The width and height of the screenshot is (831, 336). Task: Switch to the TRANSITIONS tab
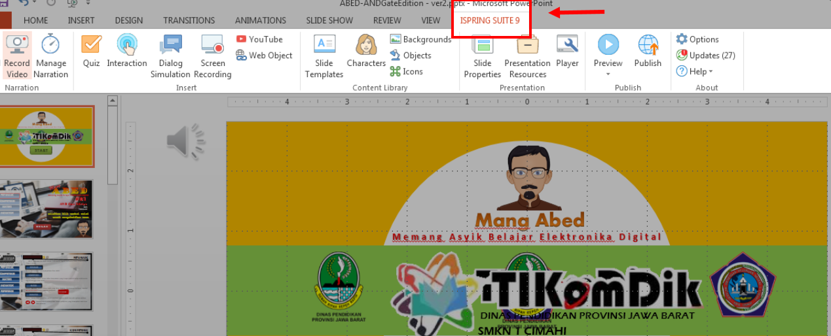[189, 20]
